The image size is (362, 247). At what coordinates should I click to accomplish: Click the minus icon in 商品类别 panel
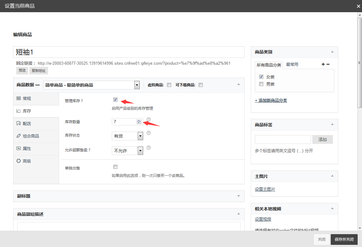point(328,64)
